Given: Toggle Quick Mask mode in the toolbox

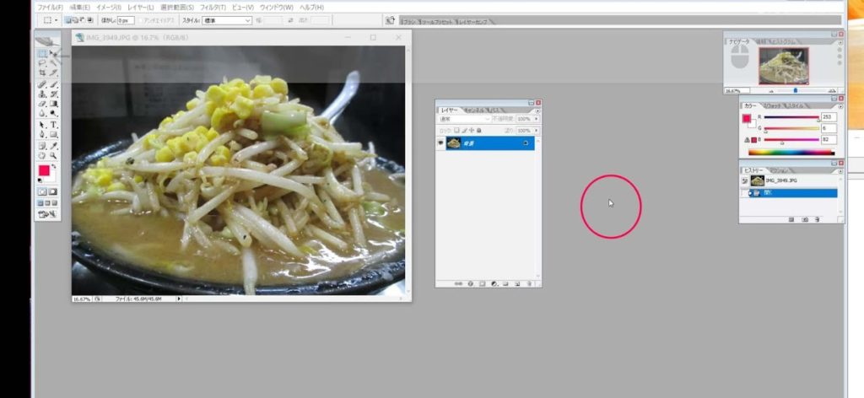Looking at the screenshot, I should point(53,191).
